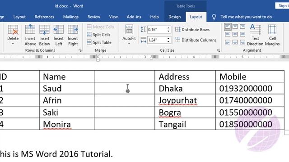
Task: Click Tell me what you want to do
Action: [x=246, y=17]
